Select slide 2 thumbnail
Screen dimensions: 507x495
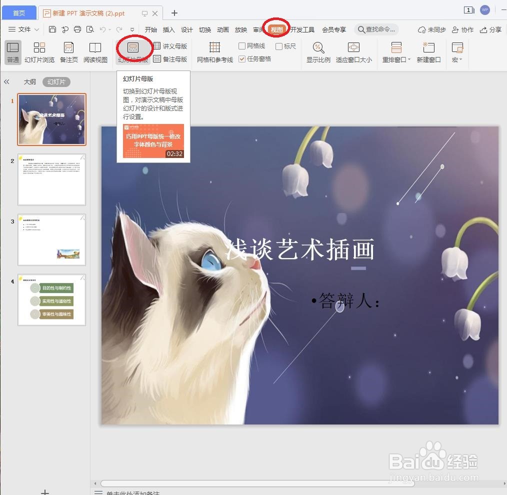pos(51,179)
